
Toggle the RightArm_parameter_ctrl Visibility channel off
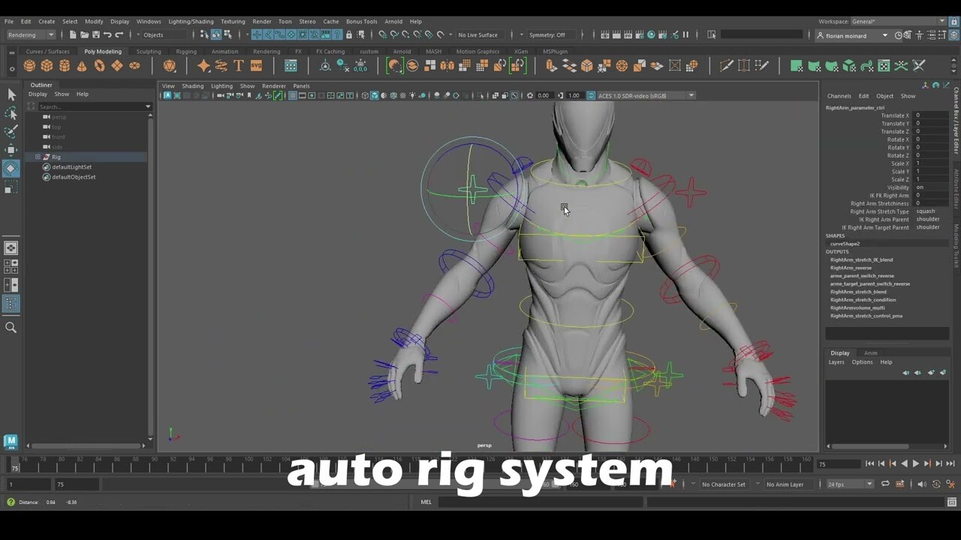tap(919, 187)
